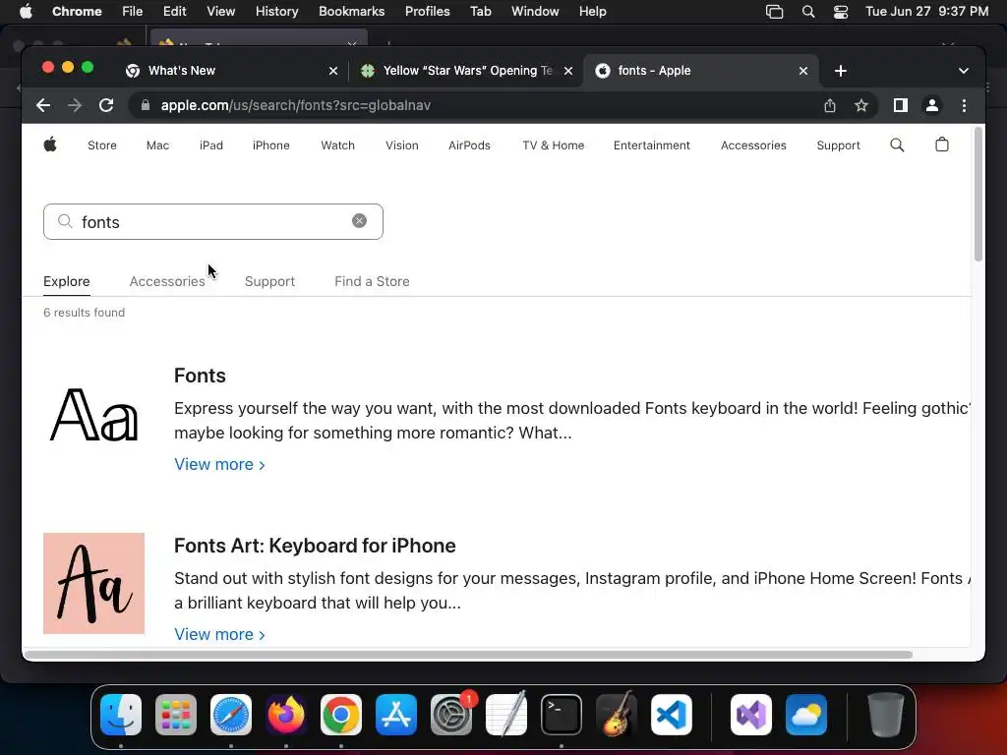Close the fonts - Apple tab
The width and height of the screenshot is (1007, 755).
coord(802,71)
